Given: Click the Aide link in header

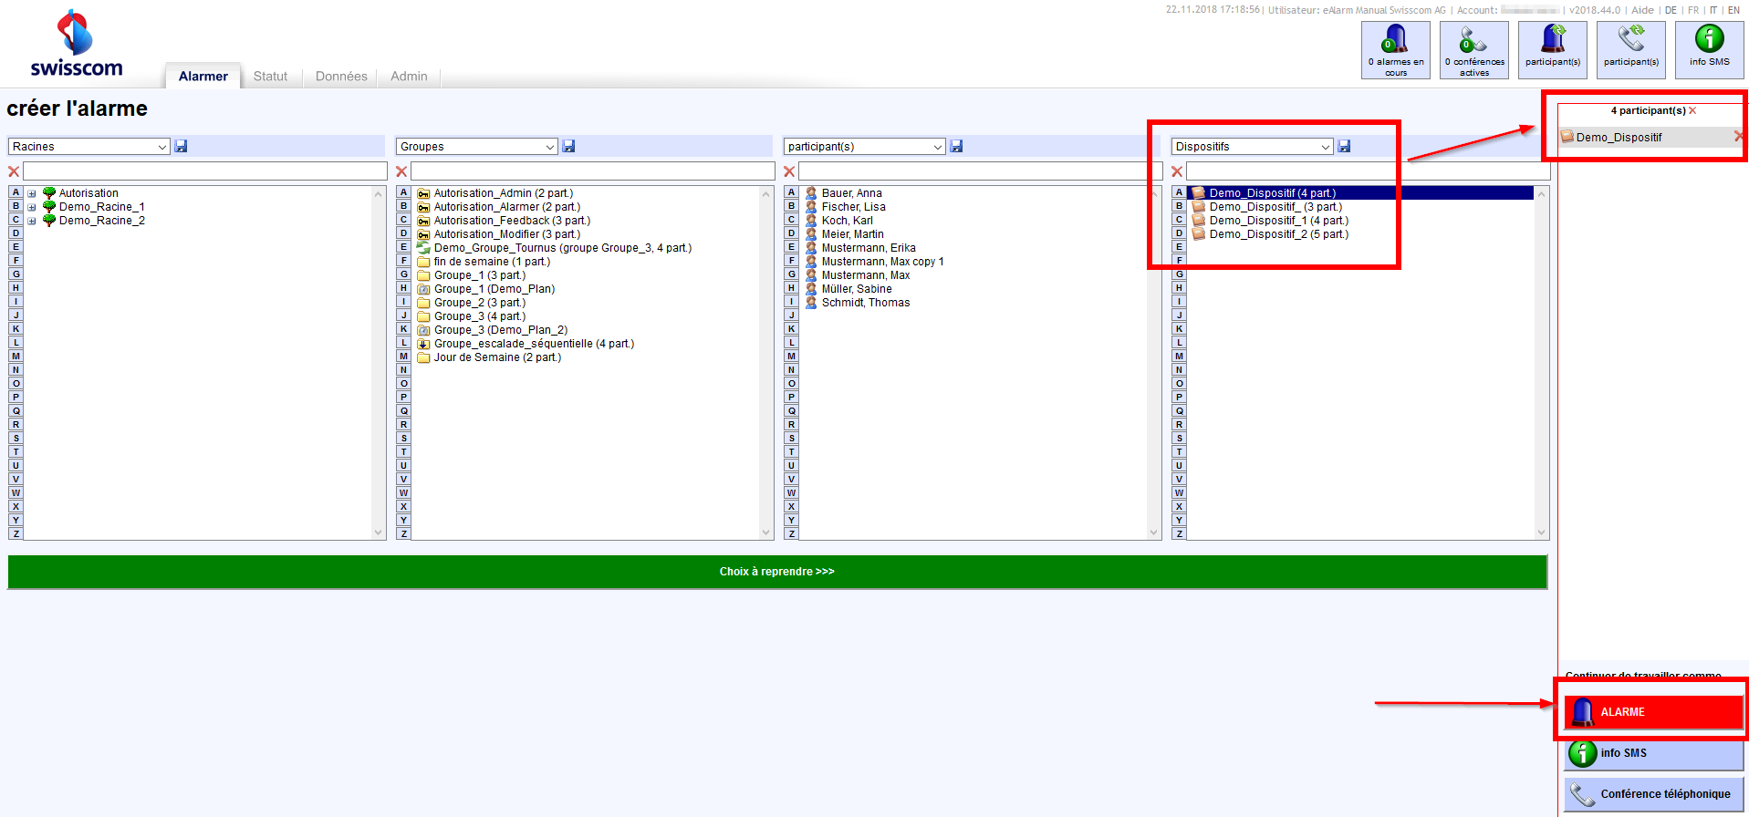Looking at the screenshot, I should point(1642,11).
